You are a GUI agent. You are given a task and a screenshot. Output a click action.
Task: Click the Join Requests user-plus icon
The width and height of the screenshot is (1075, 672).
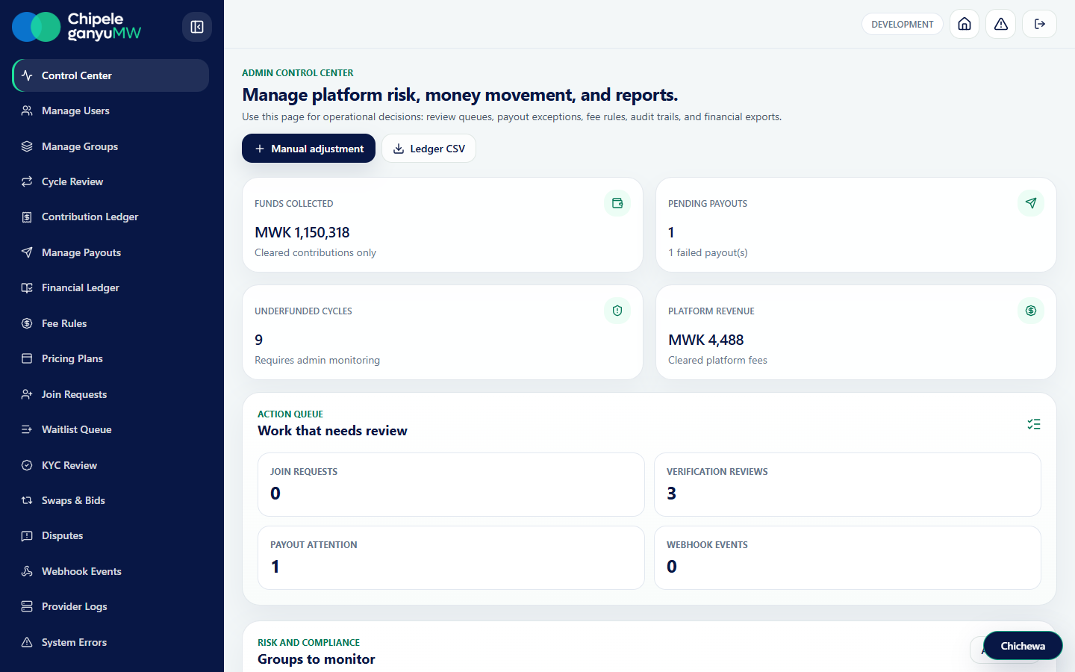pos(27,394)
